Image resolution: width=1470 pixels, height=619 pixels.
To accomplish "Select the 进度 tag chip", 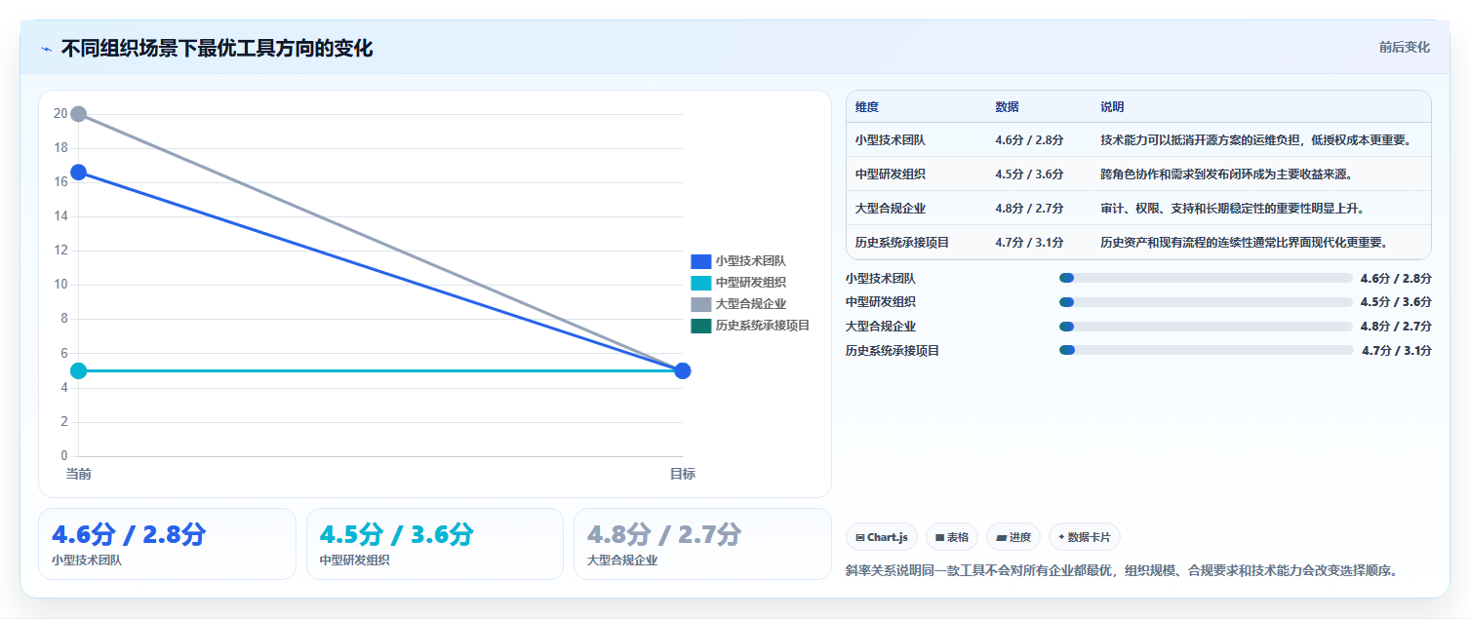I will pos(1013,537).
